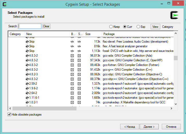
Task: Select the Keep radio button
Action: tap(111, 26)
